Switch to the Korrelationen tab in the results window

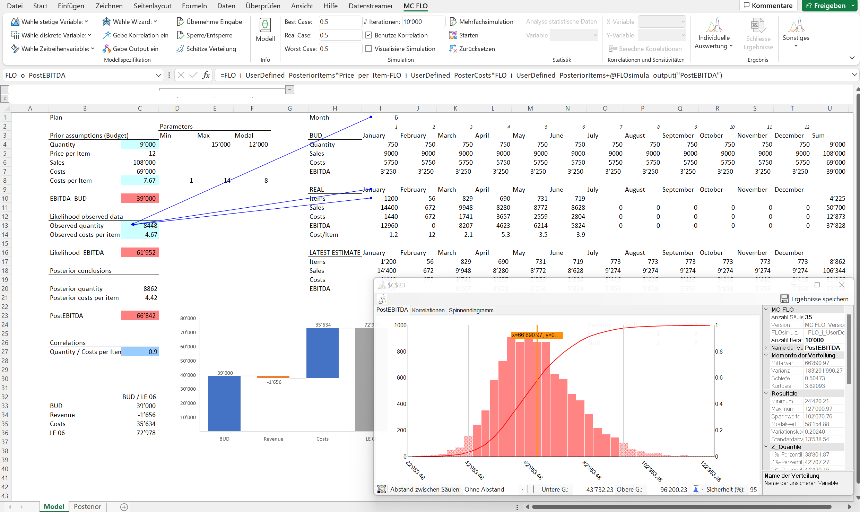(428, 310)
